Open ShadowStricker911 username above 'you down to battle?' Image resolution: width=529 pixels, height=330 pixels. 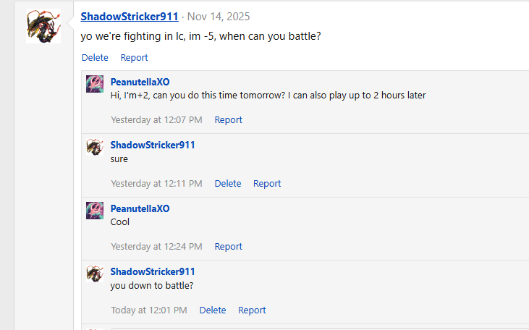pyautogui.click(x=153, y=271)
